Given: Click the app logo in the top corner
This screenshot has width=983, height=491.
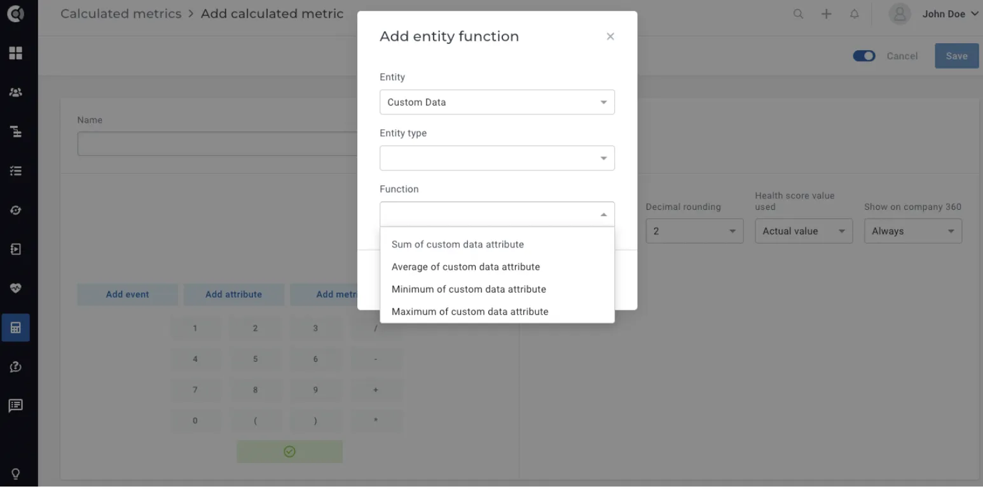Looking at the screenshot, I should click(15, 13).
